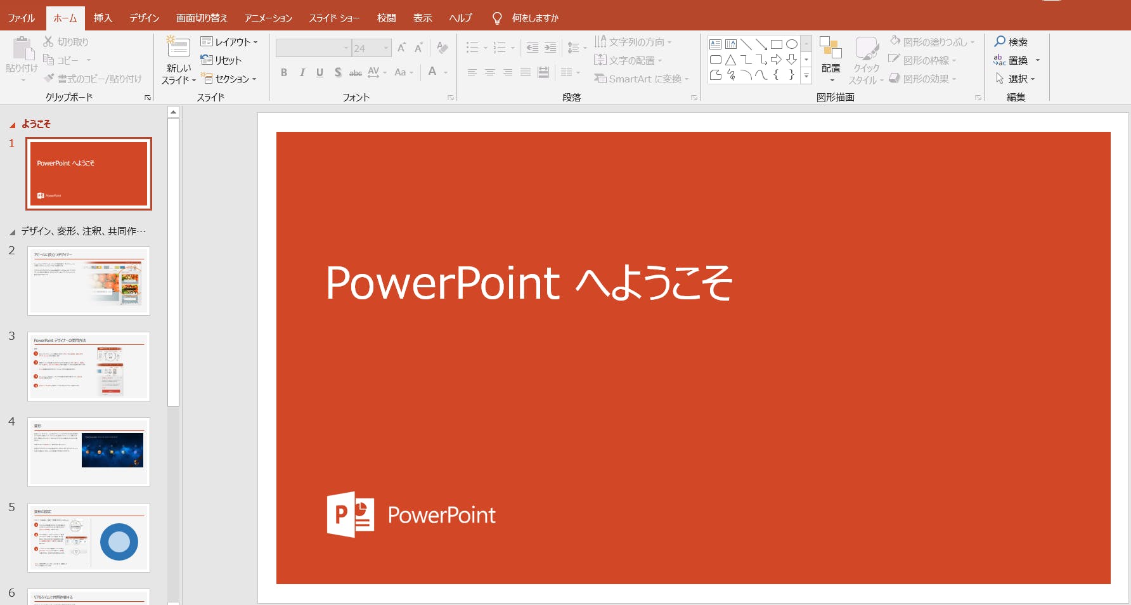Open the font size dropdown showing 24

385,48
